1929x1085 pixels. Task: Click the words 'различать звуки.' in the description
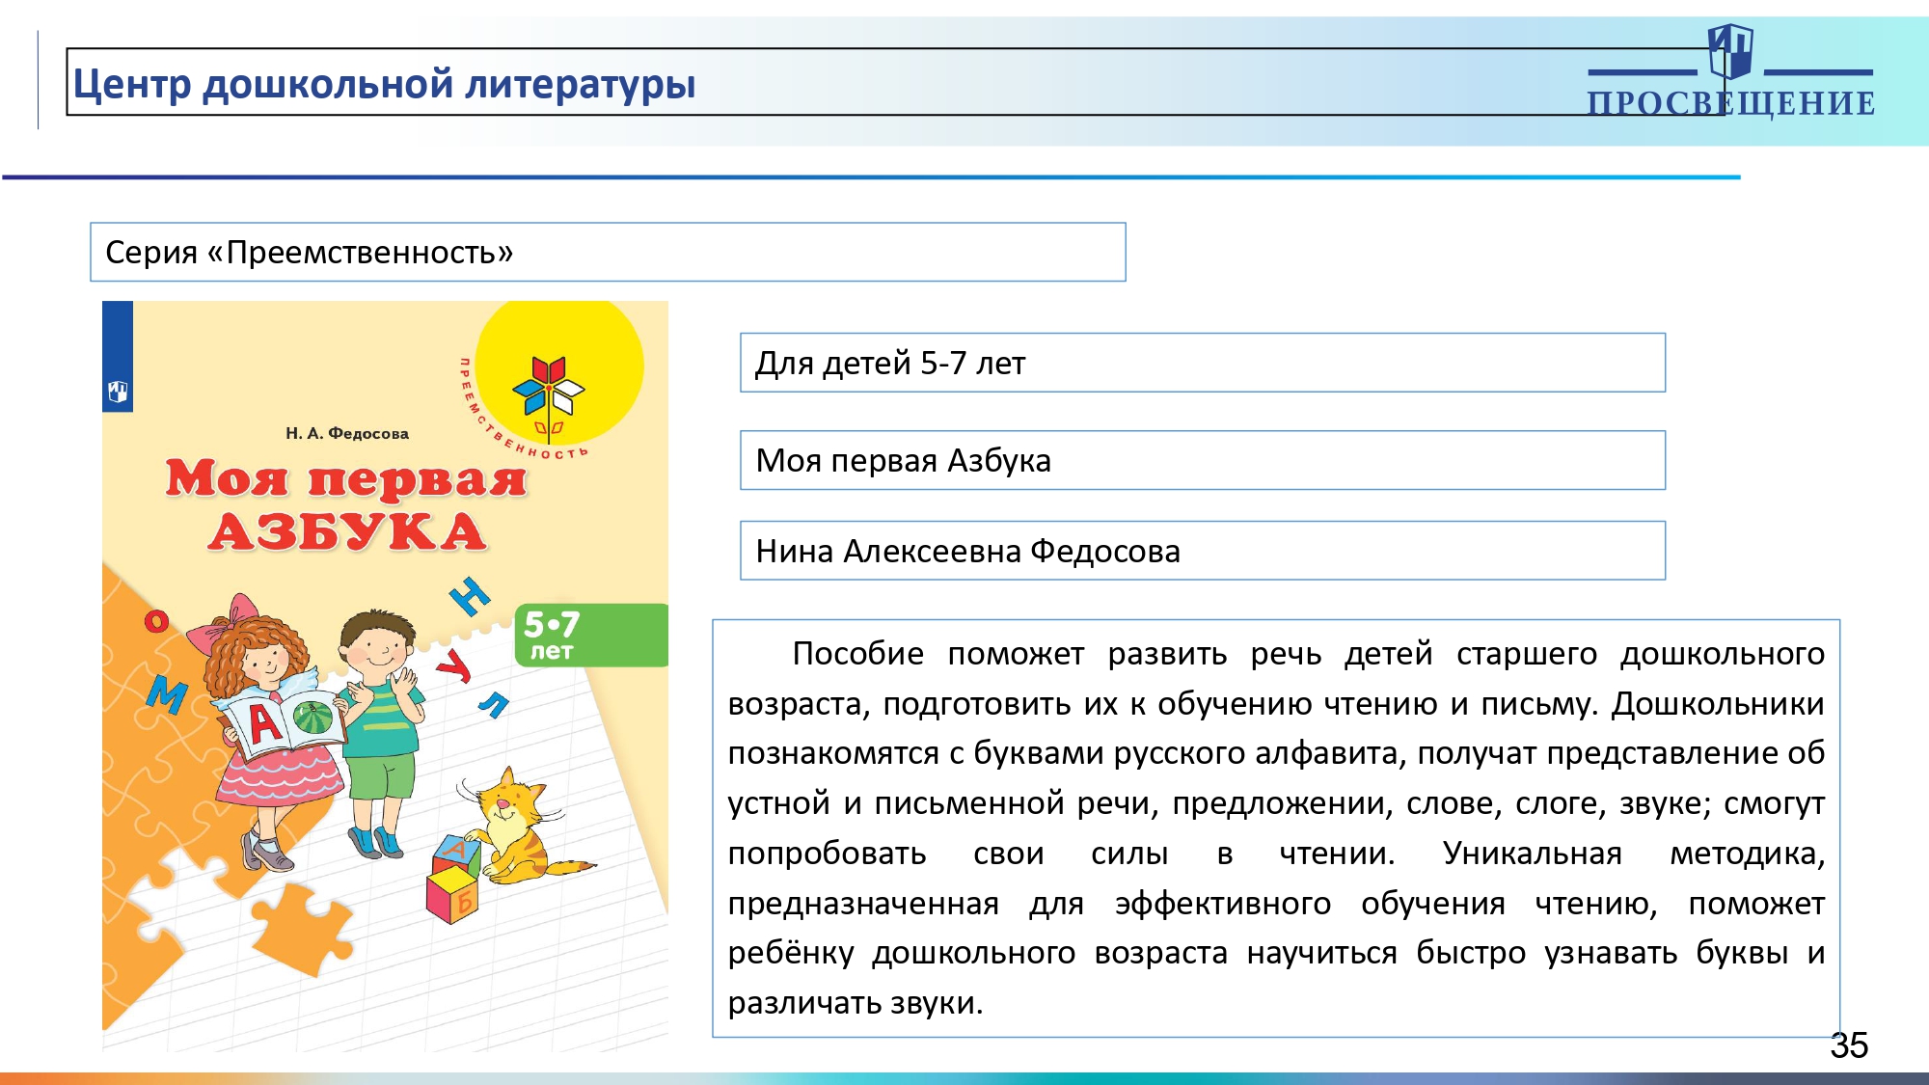[x=856, y=1003]
